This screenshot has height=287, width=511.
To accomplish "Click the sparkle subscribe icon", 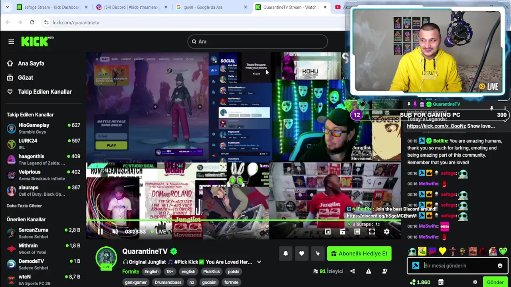I will [x=317, y=254].
